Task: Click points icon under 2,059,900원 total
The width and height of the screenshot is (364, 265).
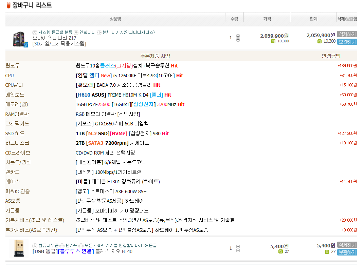Action: pos(320,41)
